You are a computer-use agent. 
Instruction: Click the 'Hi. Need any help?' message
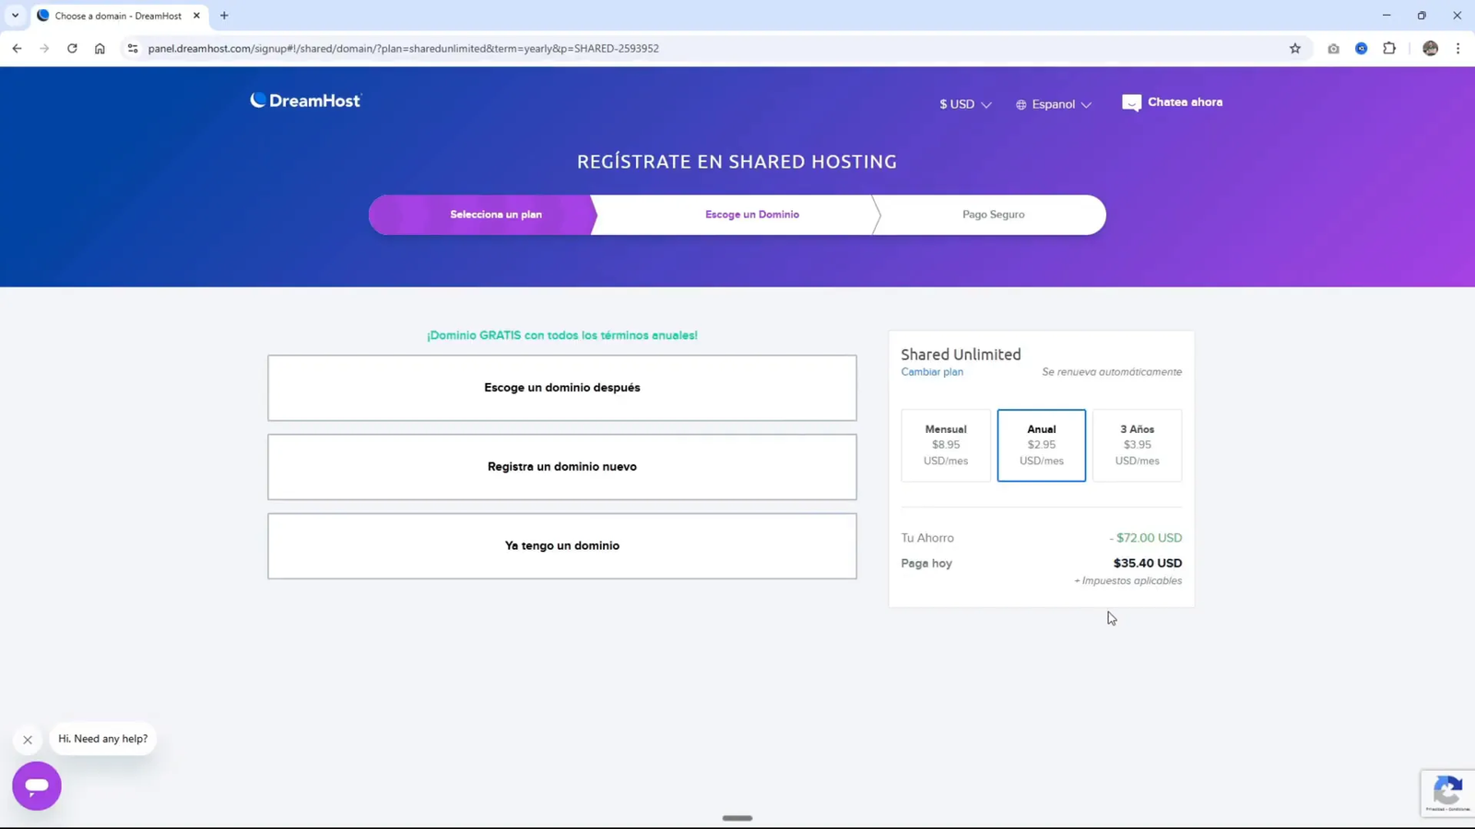click(103, 739)
